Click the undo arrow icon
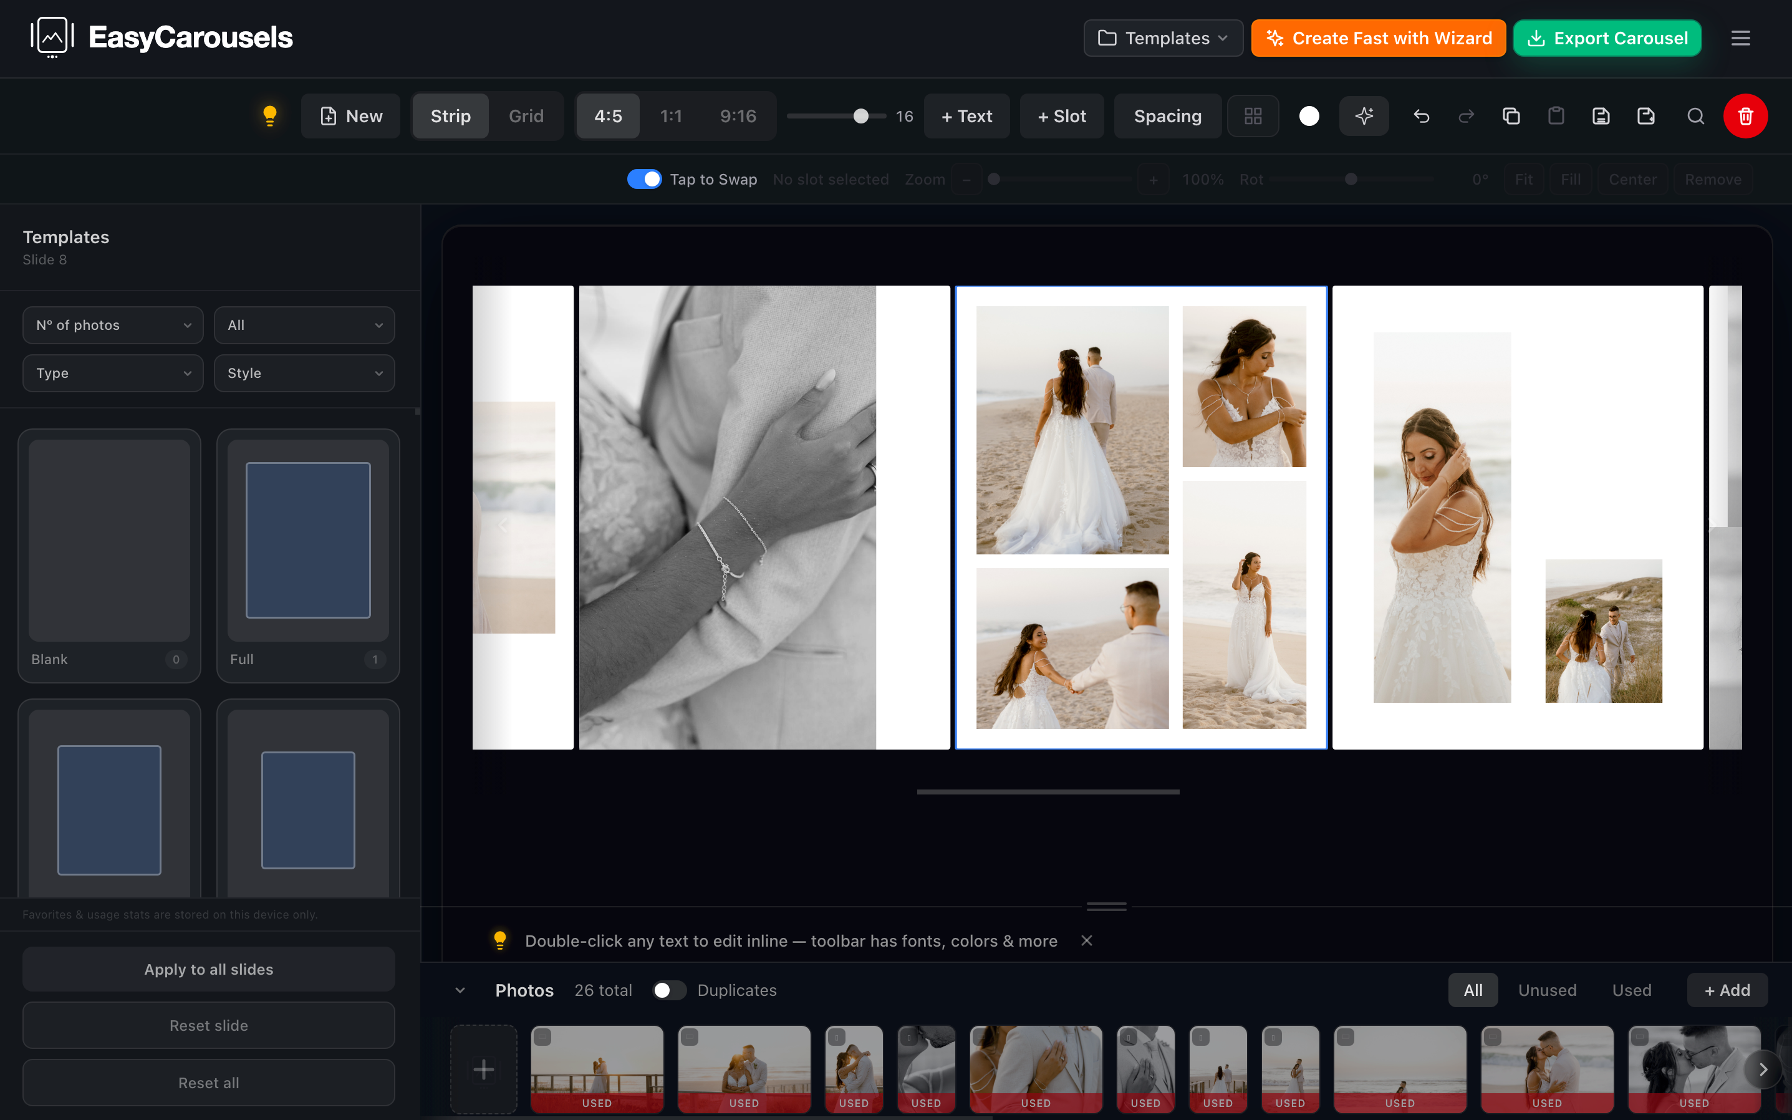Image resolution: width=1792 pixels, height=1120 pixels. coord(1421,116)
